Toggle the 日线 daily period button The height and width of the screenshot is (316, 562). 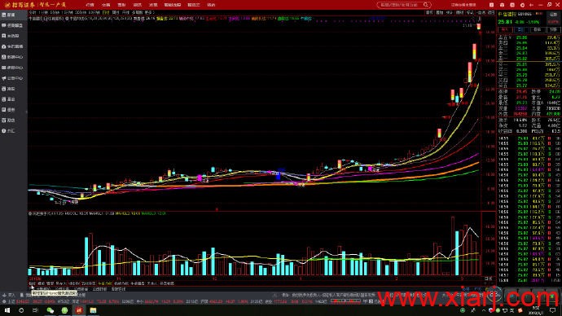click(106, 12)
